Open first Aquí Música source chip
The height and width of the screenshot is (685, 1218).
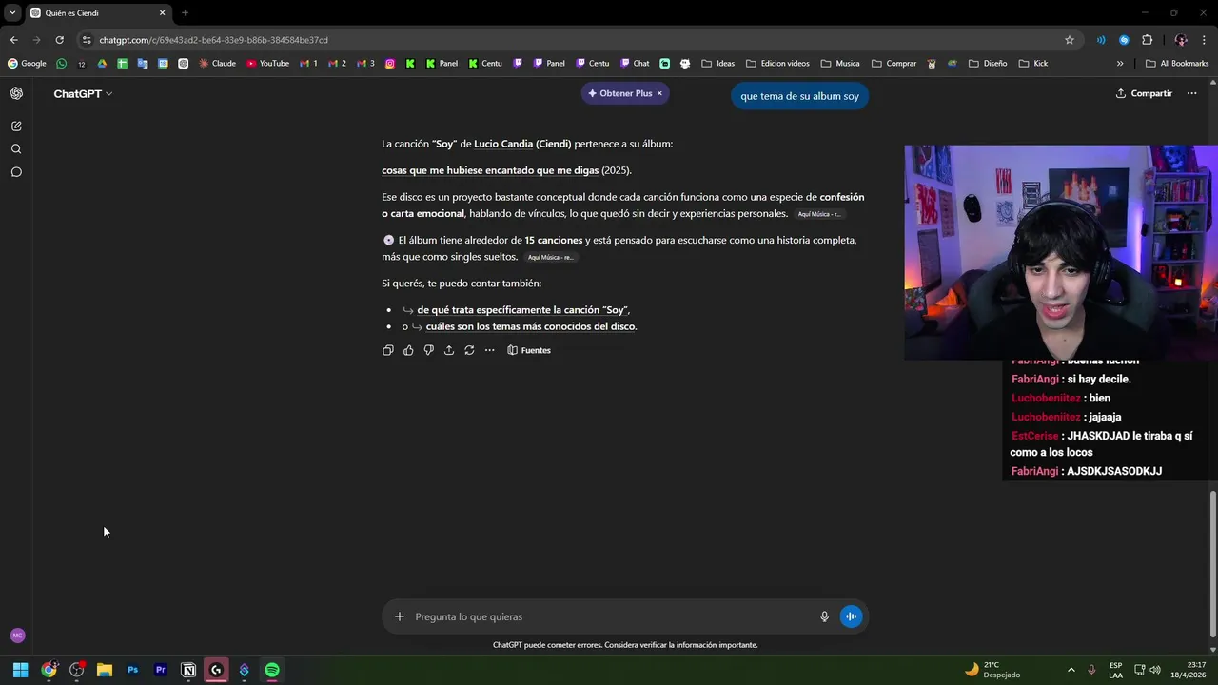point(819,214)
